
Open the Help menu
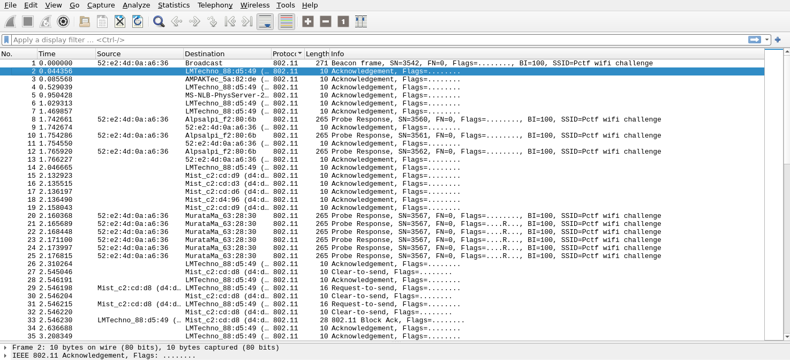pyautogui.click(x=310, y=5)
